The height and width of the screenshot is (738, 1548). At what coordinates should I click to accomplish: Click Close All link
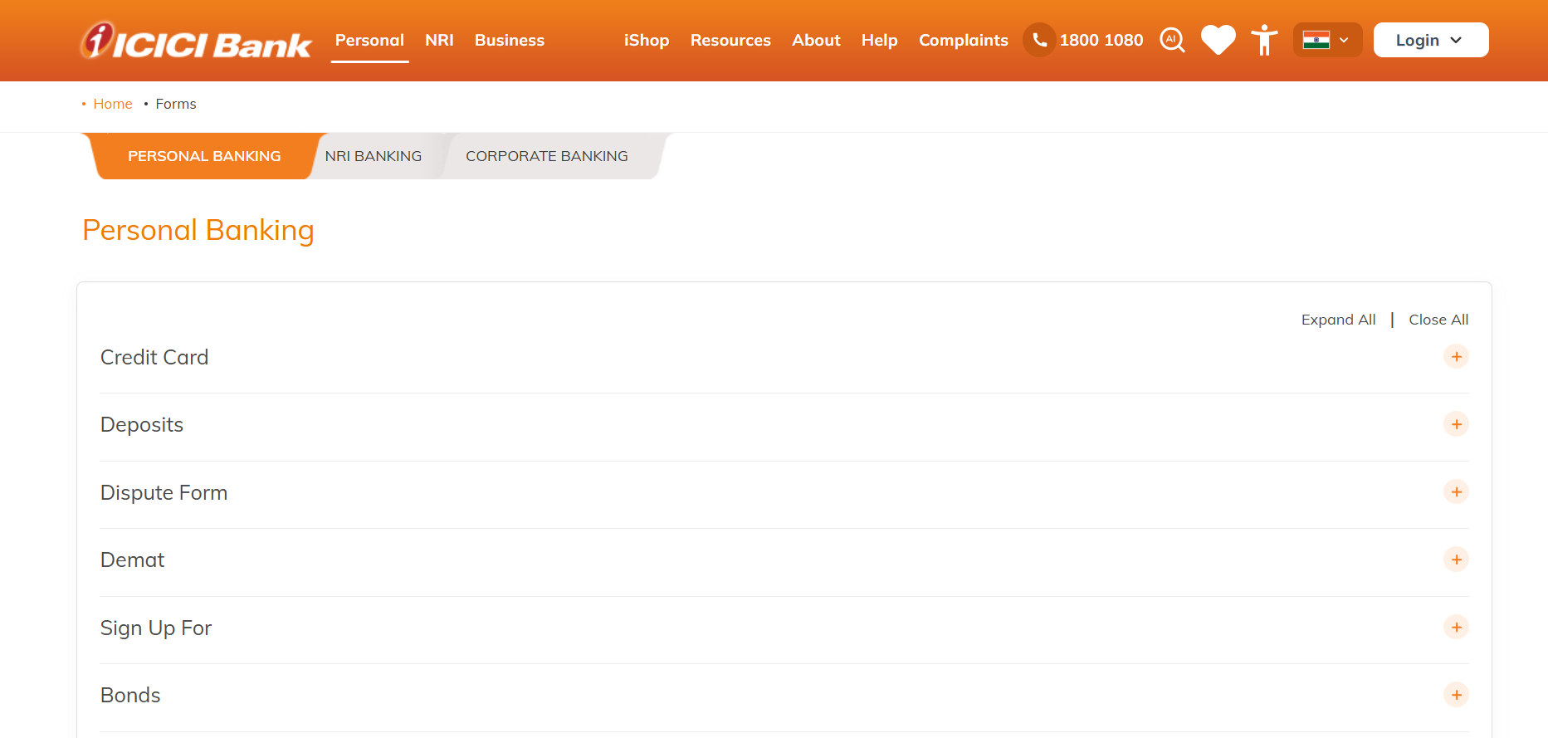(1438, 320)
